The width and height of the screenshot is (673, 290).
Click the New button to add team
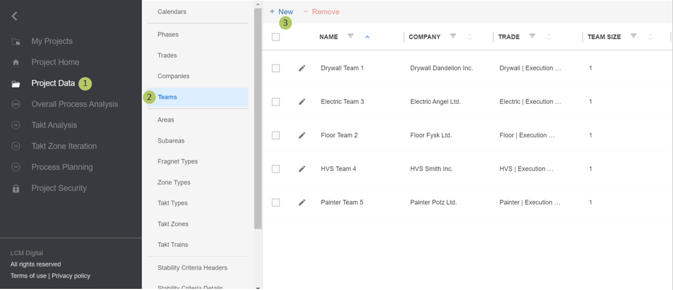point(281,12)
